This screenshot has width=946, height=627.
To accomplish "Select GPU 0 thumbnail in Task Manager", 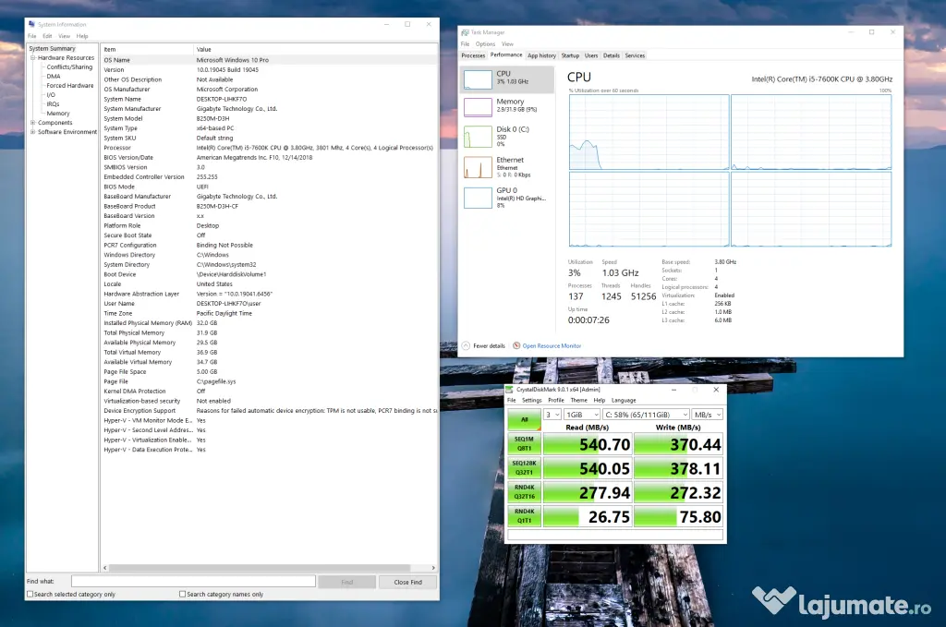I will click(x=478, y=198).
